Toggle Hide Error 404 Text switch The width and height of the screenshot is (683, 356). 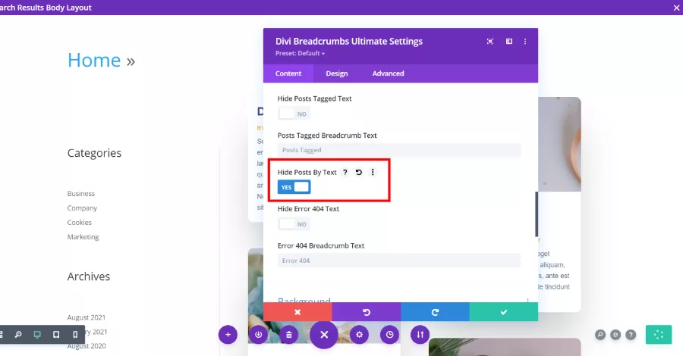[294, 224]
